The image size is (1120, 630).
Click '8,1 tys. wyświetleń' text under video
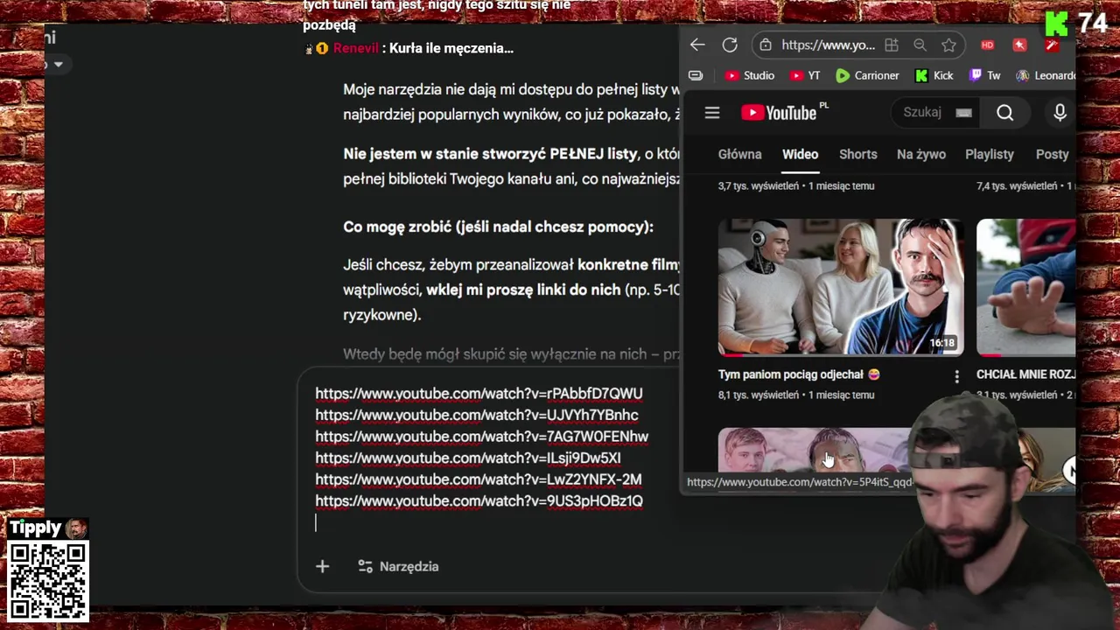[759, 395]
